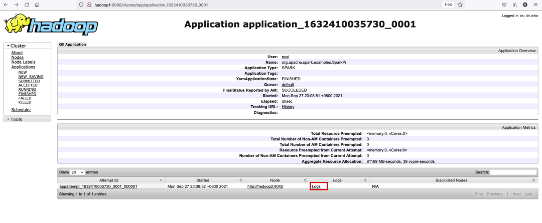The width and height of the screenshot is (542, 223).
Task: Filter applications by SUBMITTED state
Action: 29,81
